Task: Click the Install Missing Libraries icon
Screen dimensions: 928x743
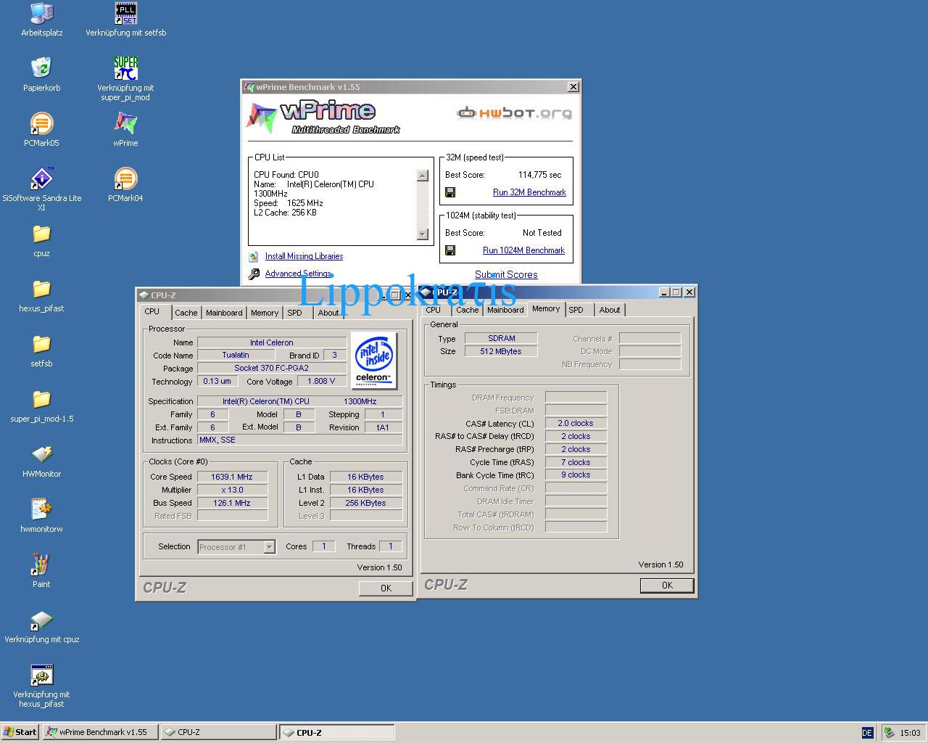Action: click(253, 256)
